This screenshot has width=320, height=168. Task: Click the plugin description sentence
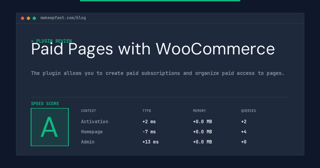pos(158,73)
